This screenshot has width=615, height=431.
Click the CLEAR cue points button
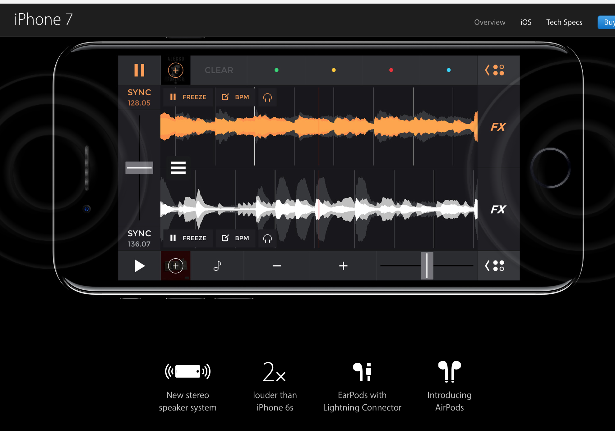click(219, 70)
